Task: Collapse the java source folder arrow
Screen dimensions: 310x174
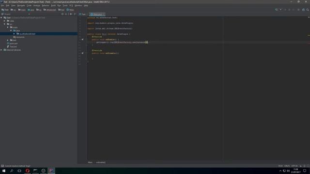Action: click(11, 30)
